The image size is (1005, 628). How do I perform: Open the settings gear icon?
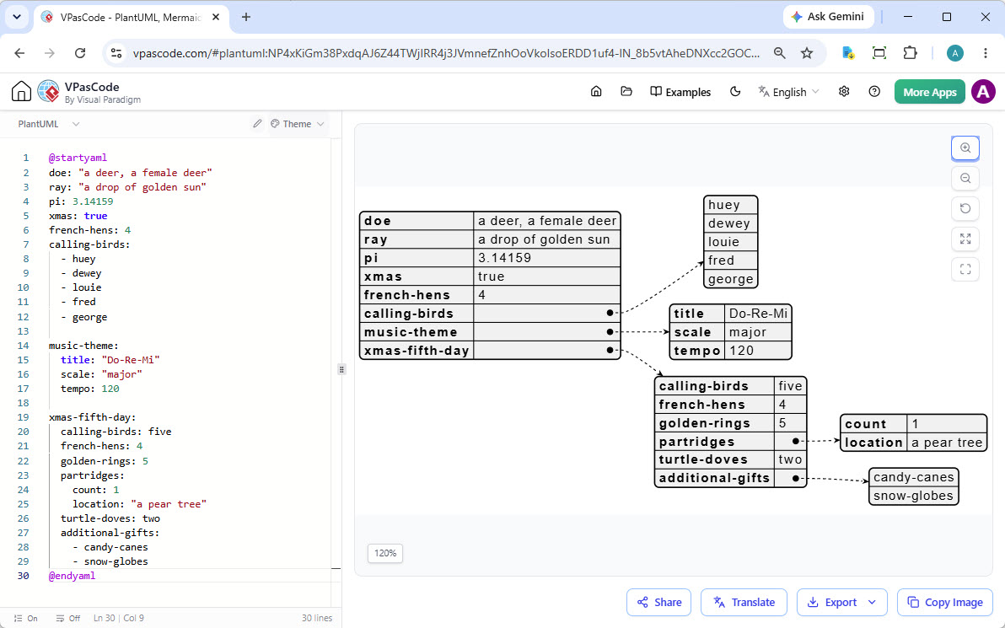coord(844,92)
